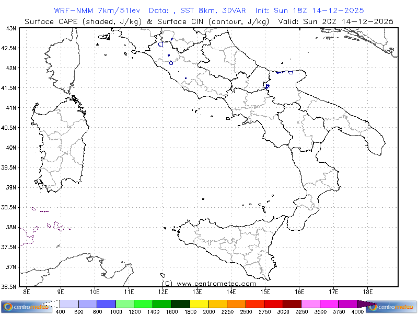The width and height of the screenshot is (418, 314).
Task: Select the lightest blue 400-600 legend swatch
Action: pyautogui.click(x=69, y=304)
